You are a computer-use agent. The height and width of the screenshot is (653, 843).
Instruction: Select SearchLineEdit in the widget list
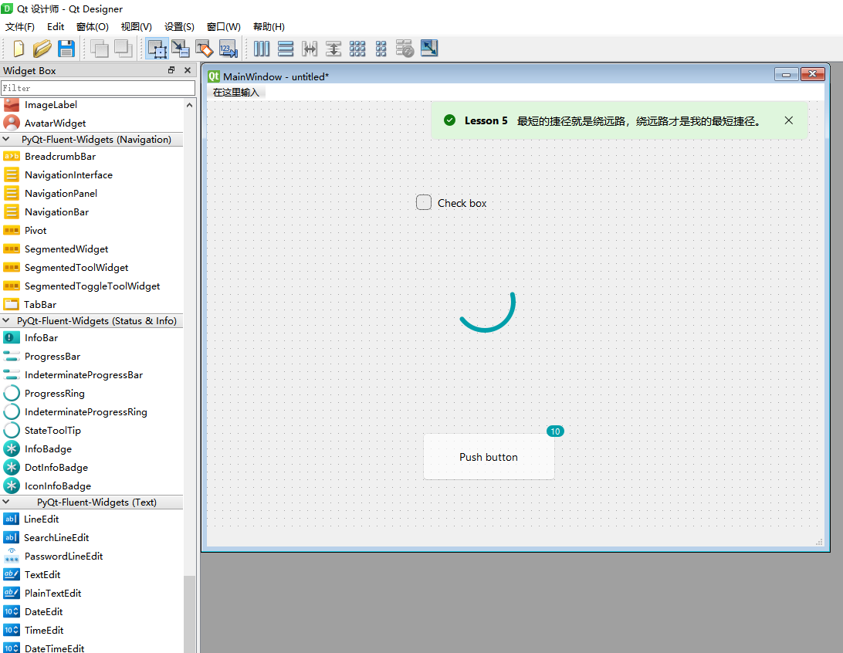(56, 537)
